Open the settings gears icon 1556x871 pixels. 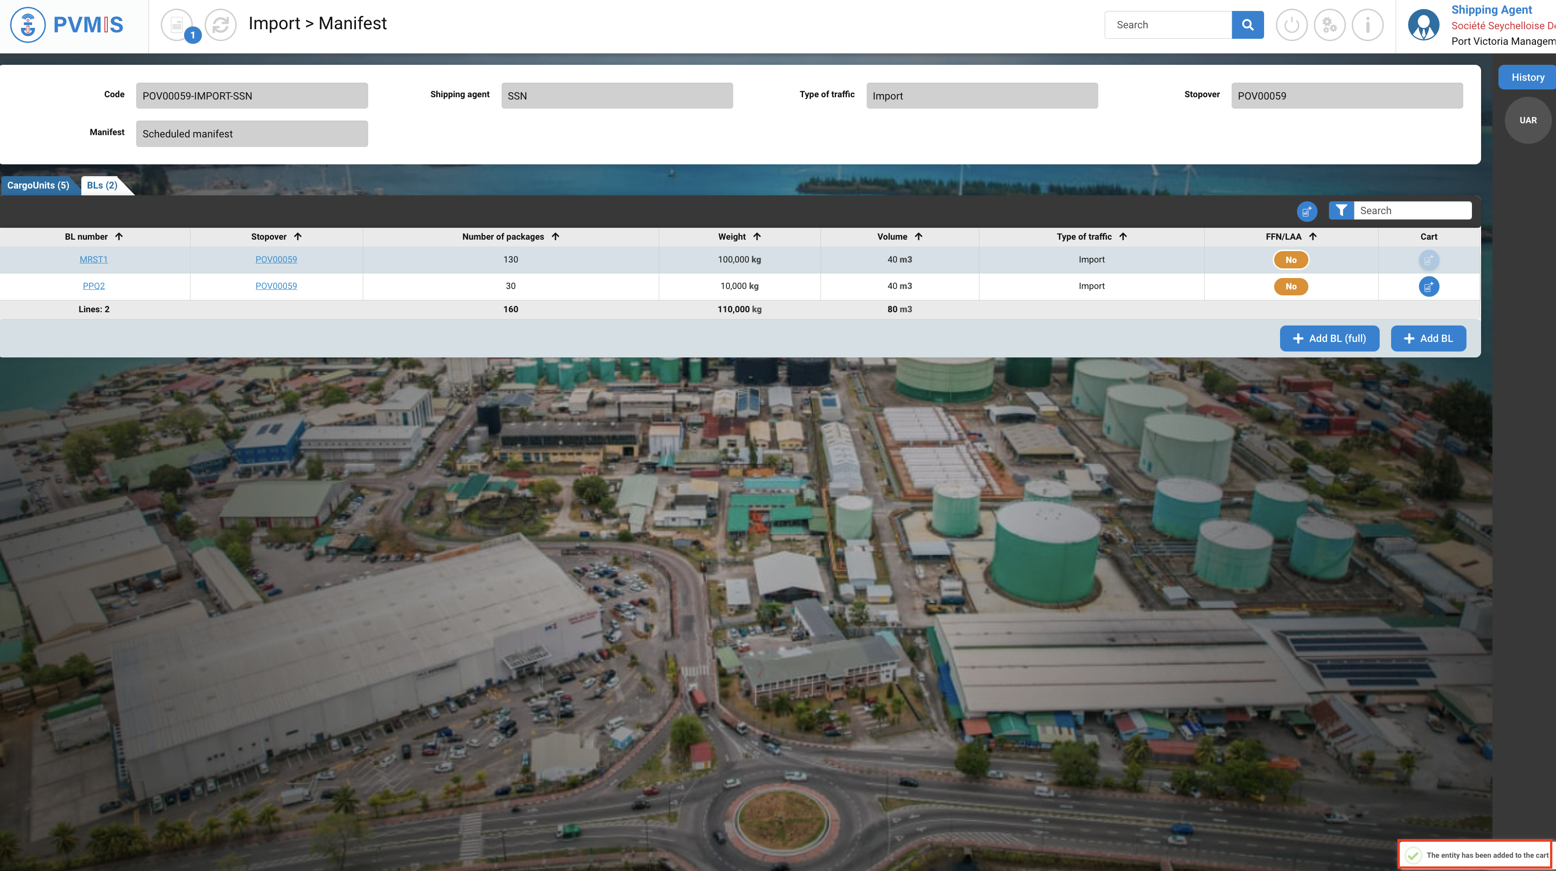click(x=1329, y=25)
